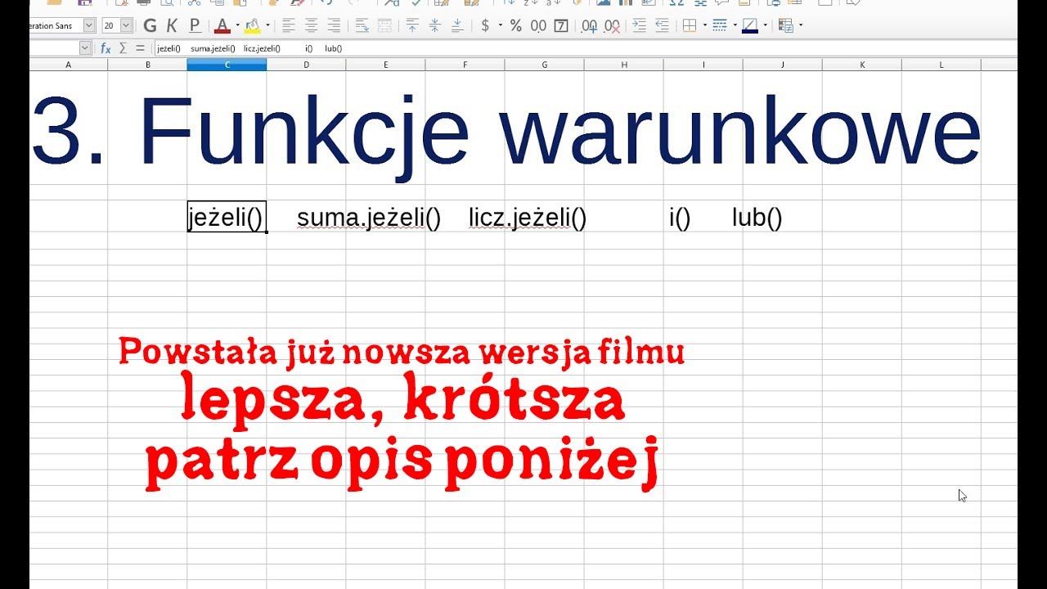Select the cell containing licz.jeżeli()
The height and width of the screenshot is (589, 1047).
point(528,218)
